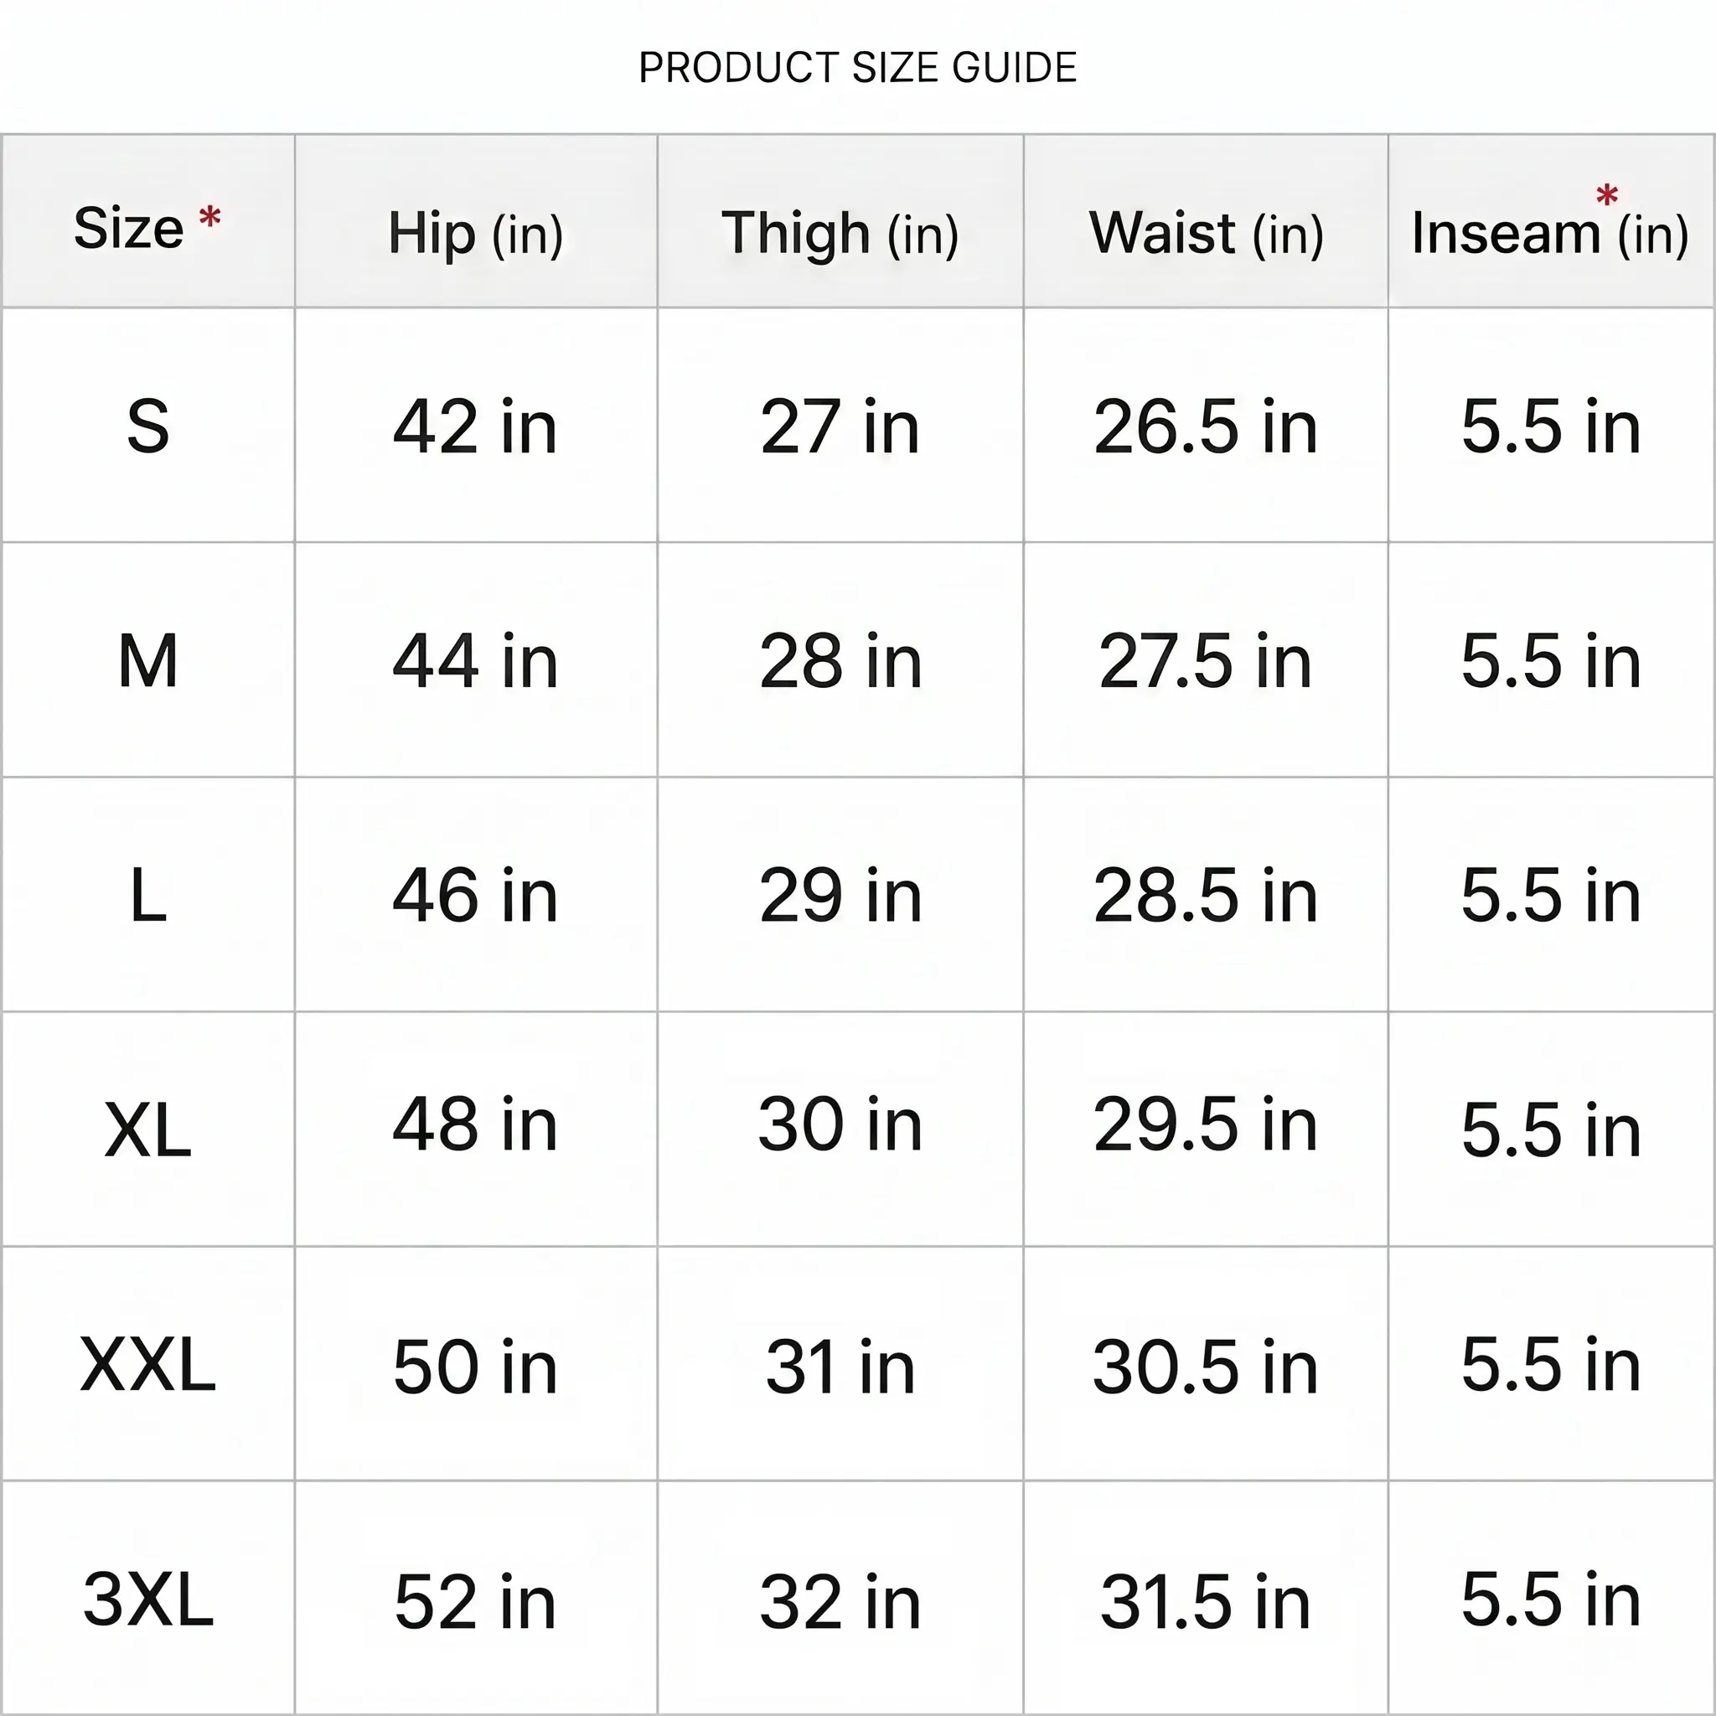Select the 48 in hip cell
The height and width of the screenshot is (1716, 1716).
[x=475, y=1124]
